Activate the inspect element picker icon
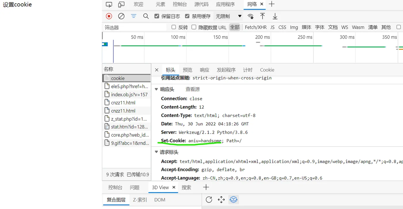403x209 pixels. [x=109, y=4]
